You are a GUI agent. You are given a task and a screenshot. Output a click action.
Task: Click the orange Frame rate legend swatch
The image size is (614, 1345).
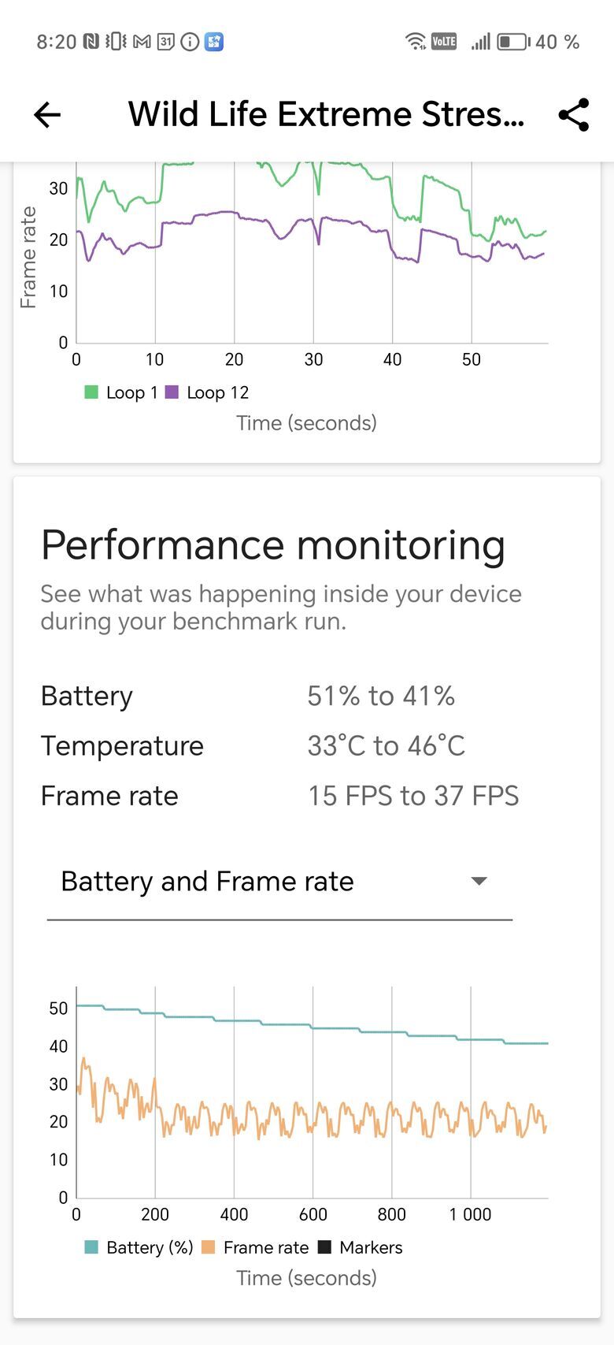click(209, 1247)
